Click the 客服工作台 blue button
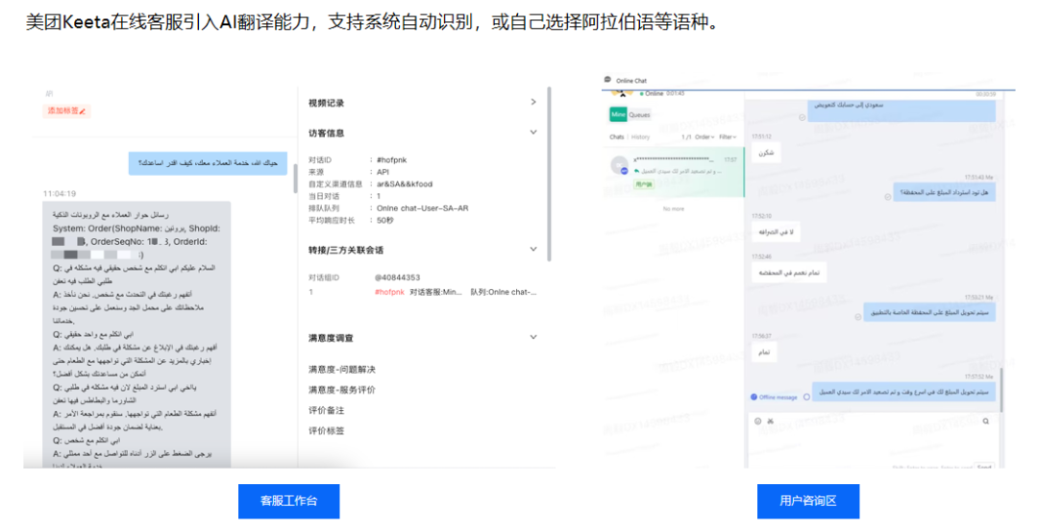This screenshot has height=532, width=1038. pyautogui.click(x=288, y=501)
